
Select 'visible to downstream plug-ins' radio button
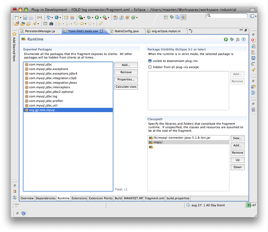coord(150,61)
